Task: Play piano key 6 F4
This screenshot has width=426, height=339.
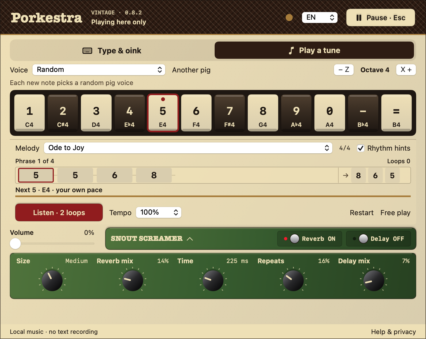Action: pos(196,113)
